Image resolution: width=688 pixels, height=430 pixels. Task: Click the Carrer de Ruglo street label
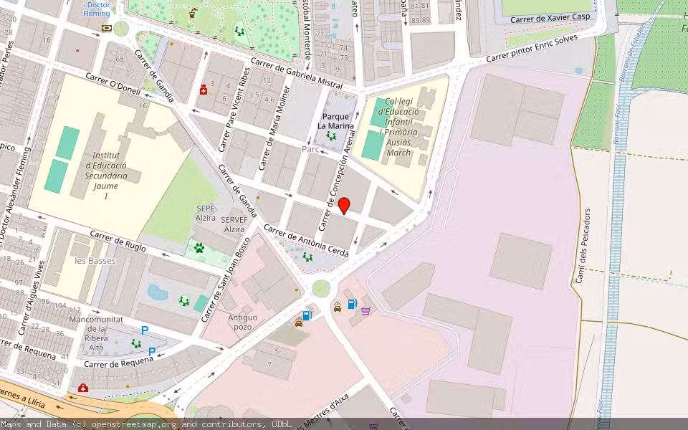click(x=118, y=241)
